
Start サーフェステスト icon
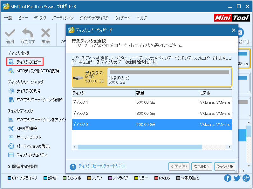pyautogui.click(x=11, y=137)
